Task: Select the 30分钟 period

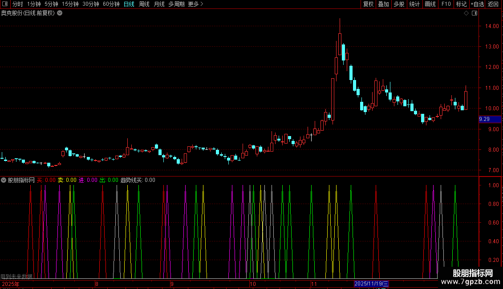Action: [91, 4]
